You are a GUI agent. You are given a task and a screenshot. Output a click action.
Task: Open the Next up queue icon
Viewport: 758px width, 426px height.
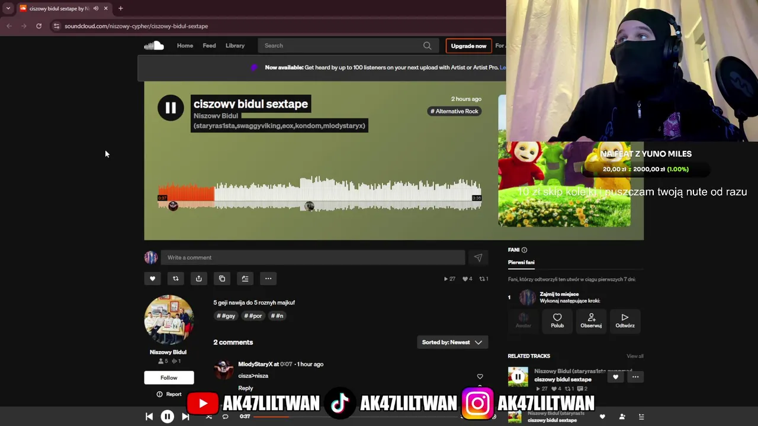click(641, 417)
